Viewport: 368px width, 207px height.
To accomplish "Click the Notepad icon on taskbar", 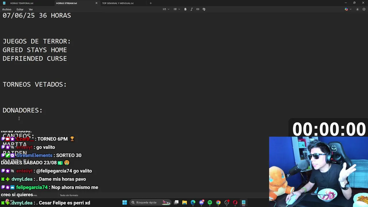I will 244,202.
